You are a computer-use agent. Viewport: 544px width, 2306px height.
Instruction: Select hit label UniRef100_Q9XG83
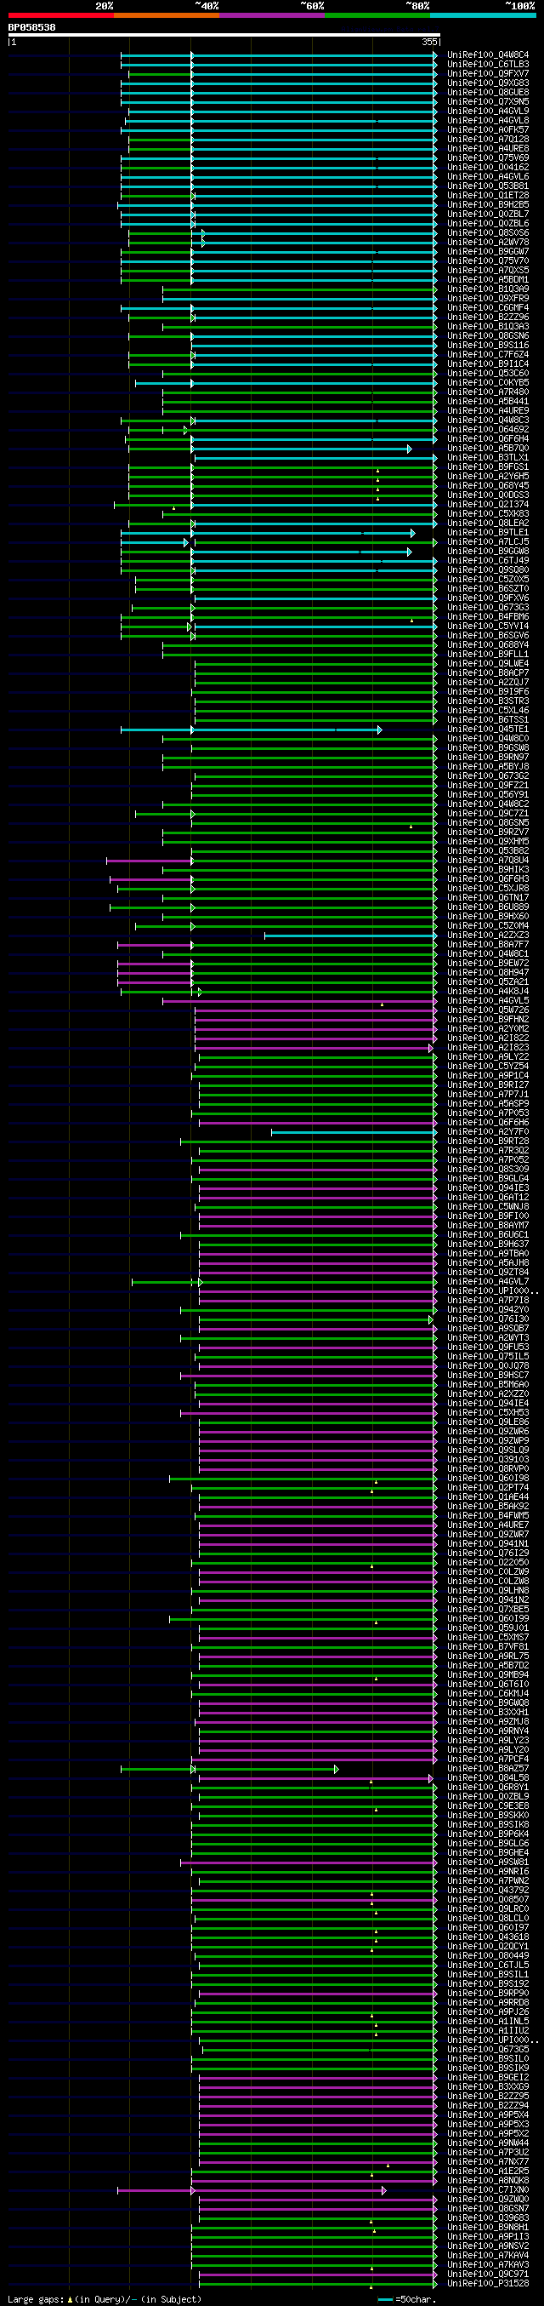tap(488, 83)
